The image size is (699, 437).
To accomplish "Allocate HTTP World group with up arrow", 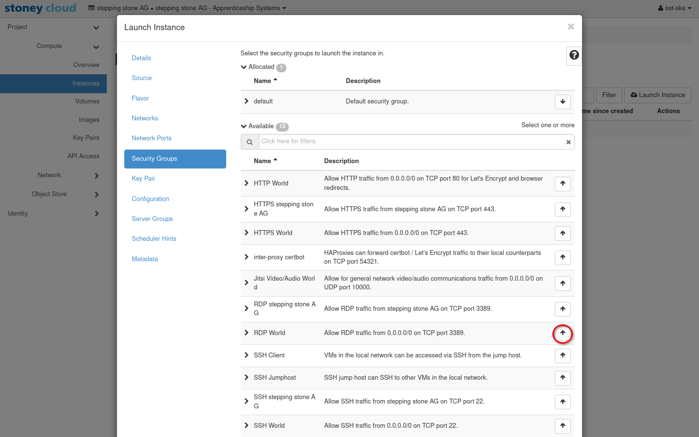I will click(x=563, y=184).
